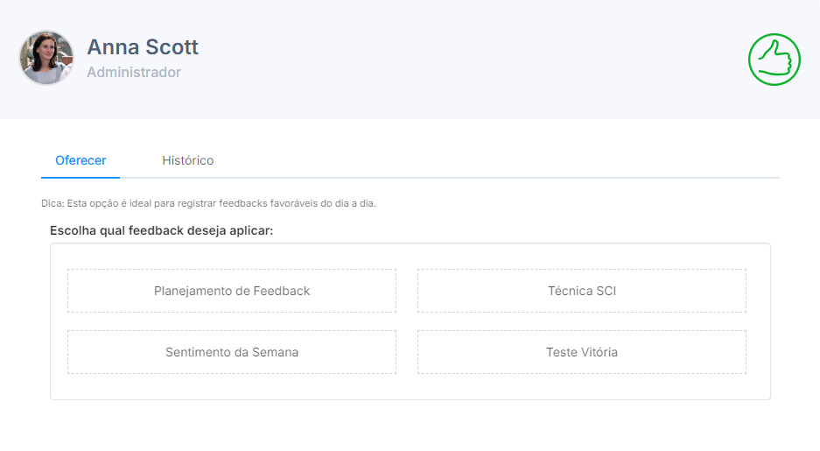
Task: Begin feedback planning card
Action: 232,291
